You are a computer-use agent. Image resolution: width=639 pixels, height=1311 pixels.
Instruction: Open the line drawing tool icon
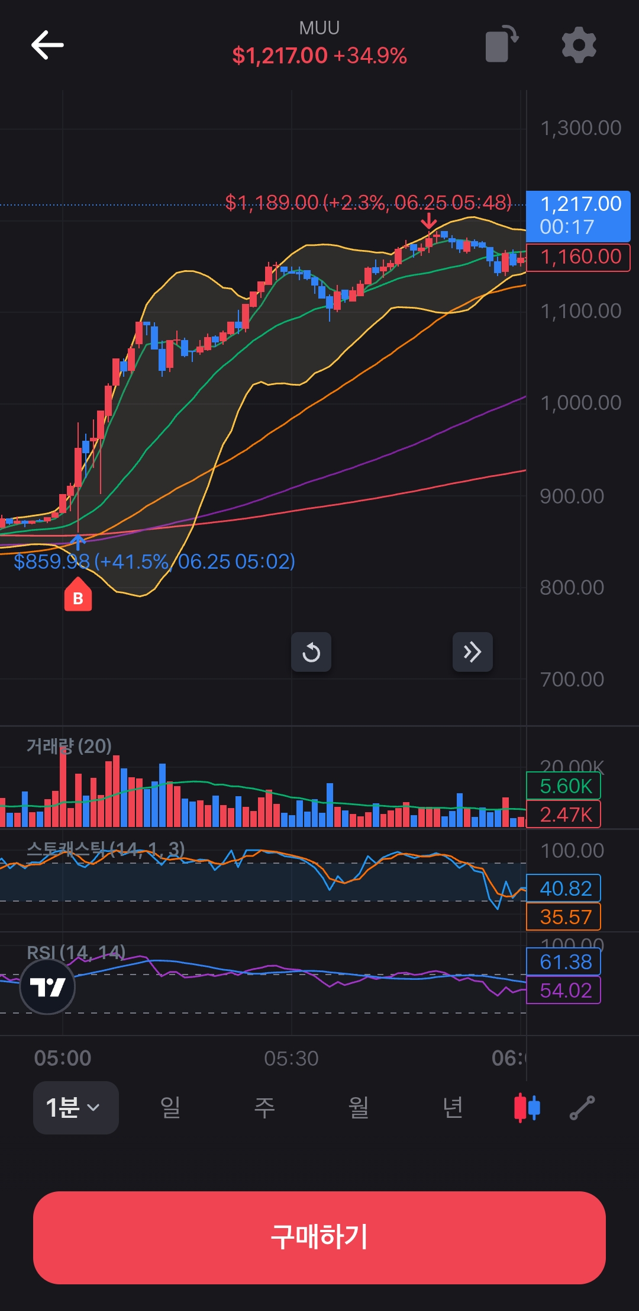tap(582, 1107)
